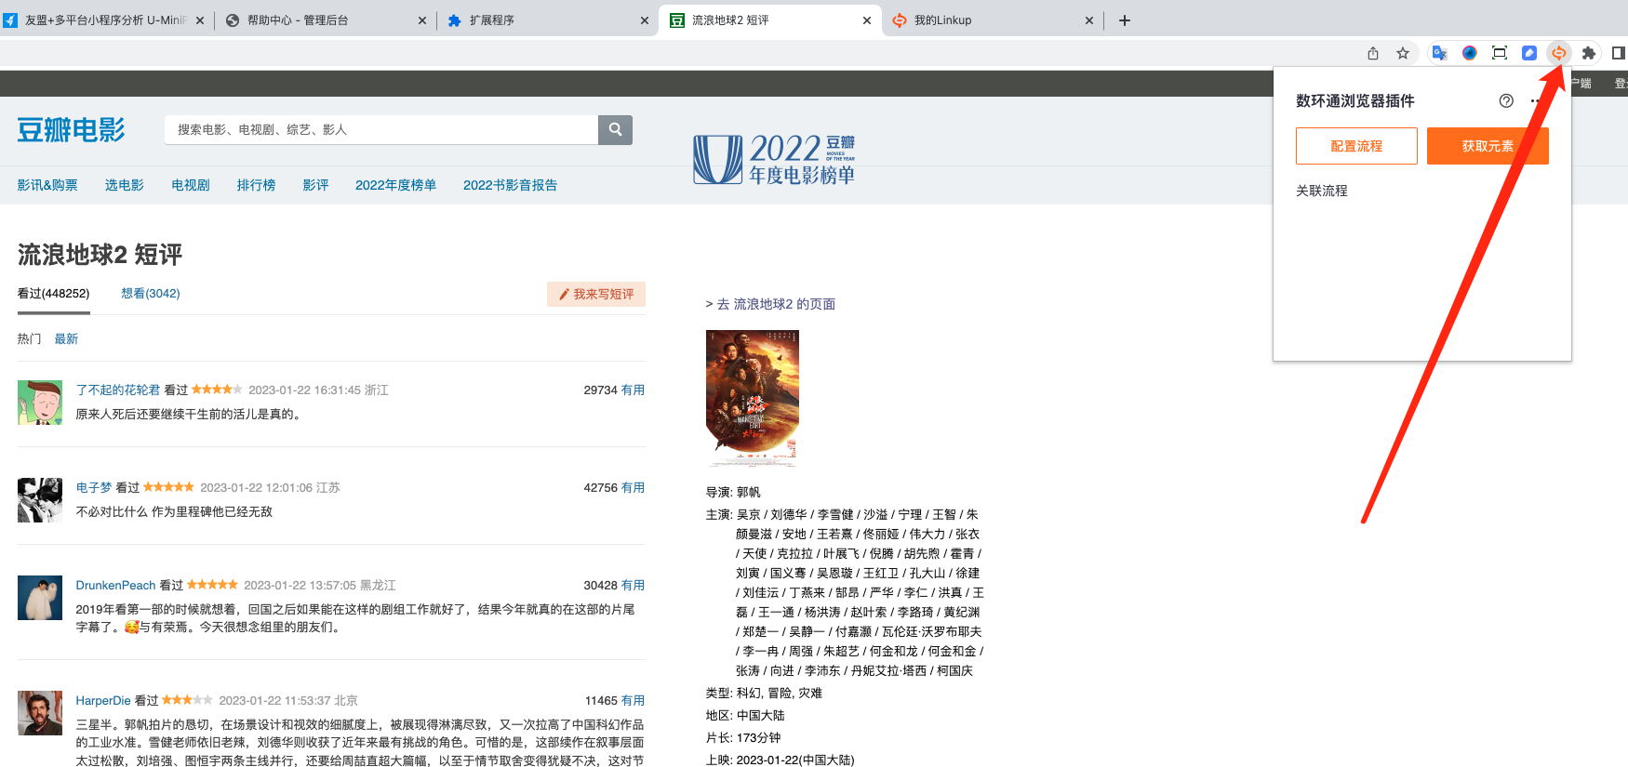This screenshot has width=1628, height=767.
Task: Click the 豆瓣电影 logo
Action: 72,130
